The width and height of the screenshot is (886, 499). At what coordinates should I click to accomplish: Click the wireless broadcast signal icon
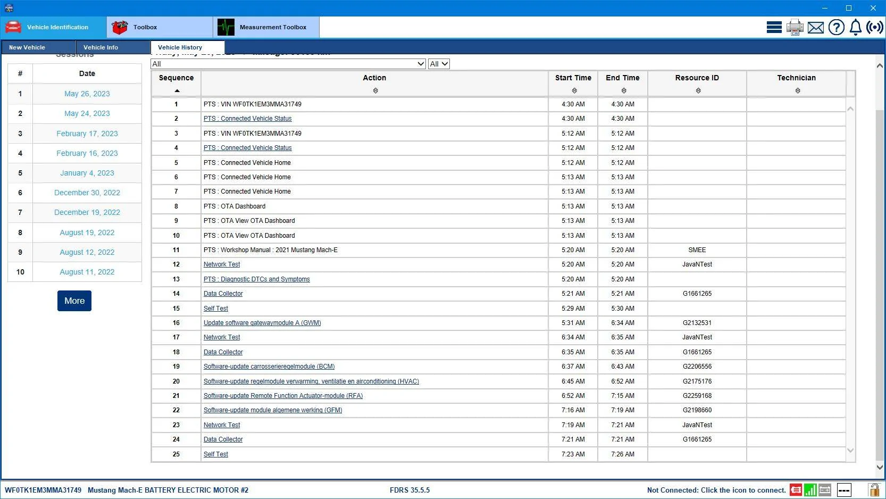874,27
